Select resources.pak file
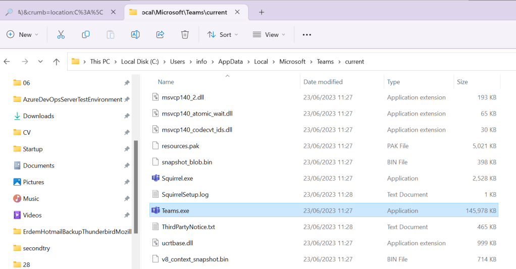This screenshot has height=269, width=516. [x=324, y=146]
